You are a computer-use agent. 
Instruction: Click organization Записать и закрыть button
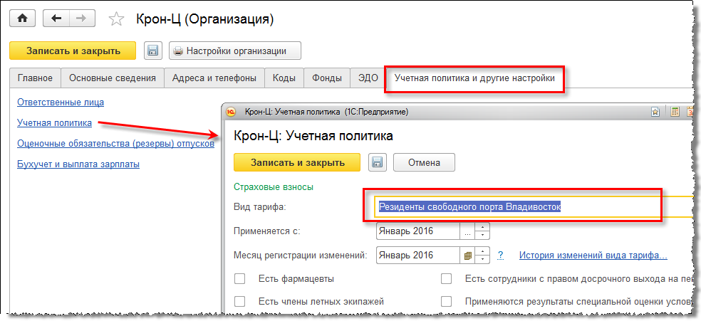73,51
